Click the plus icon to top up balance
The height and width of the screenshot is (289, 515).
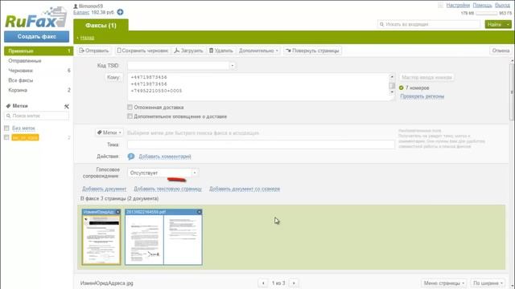(120, 13)
